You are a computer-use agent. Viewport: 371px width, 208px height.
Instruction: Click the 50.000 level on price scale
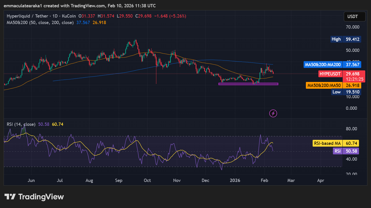(x=352, y=50)
